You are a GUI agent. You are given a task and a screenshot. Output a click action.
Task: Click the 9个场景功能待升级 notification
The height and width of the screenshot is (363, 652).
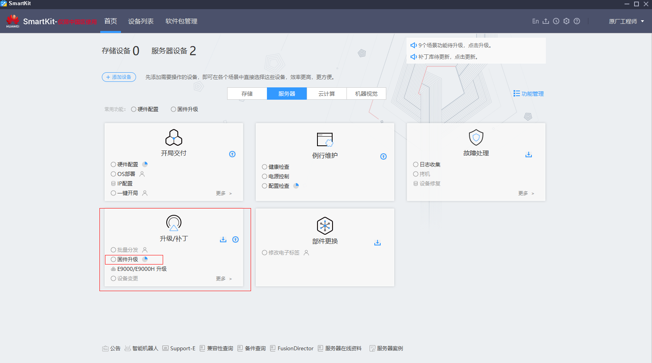tap(452, 45)
